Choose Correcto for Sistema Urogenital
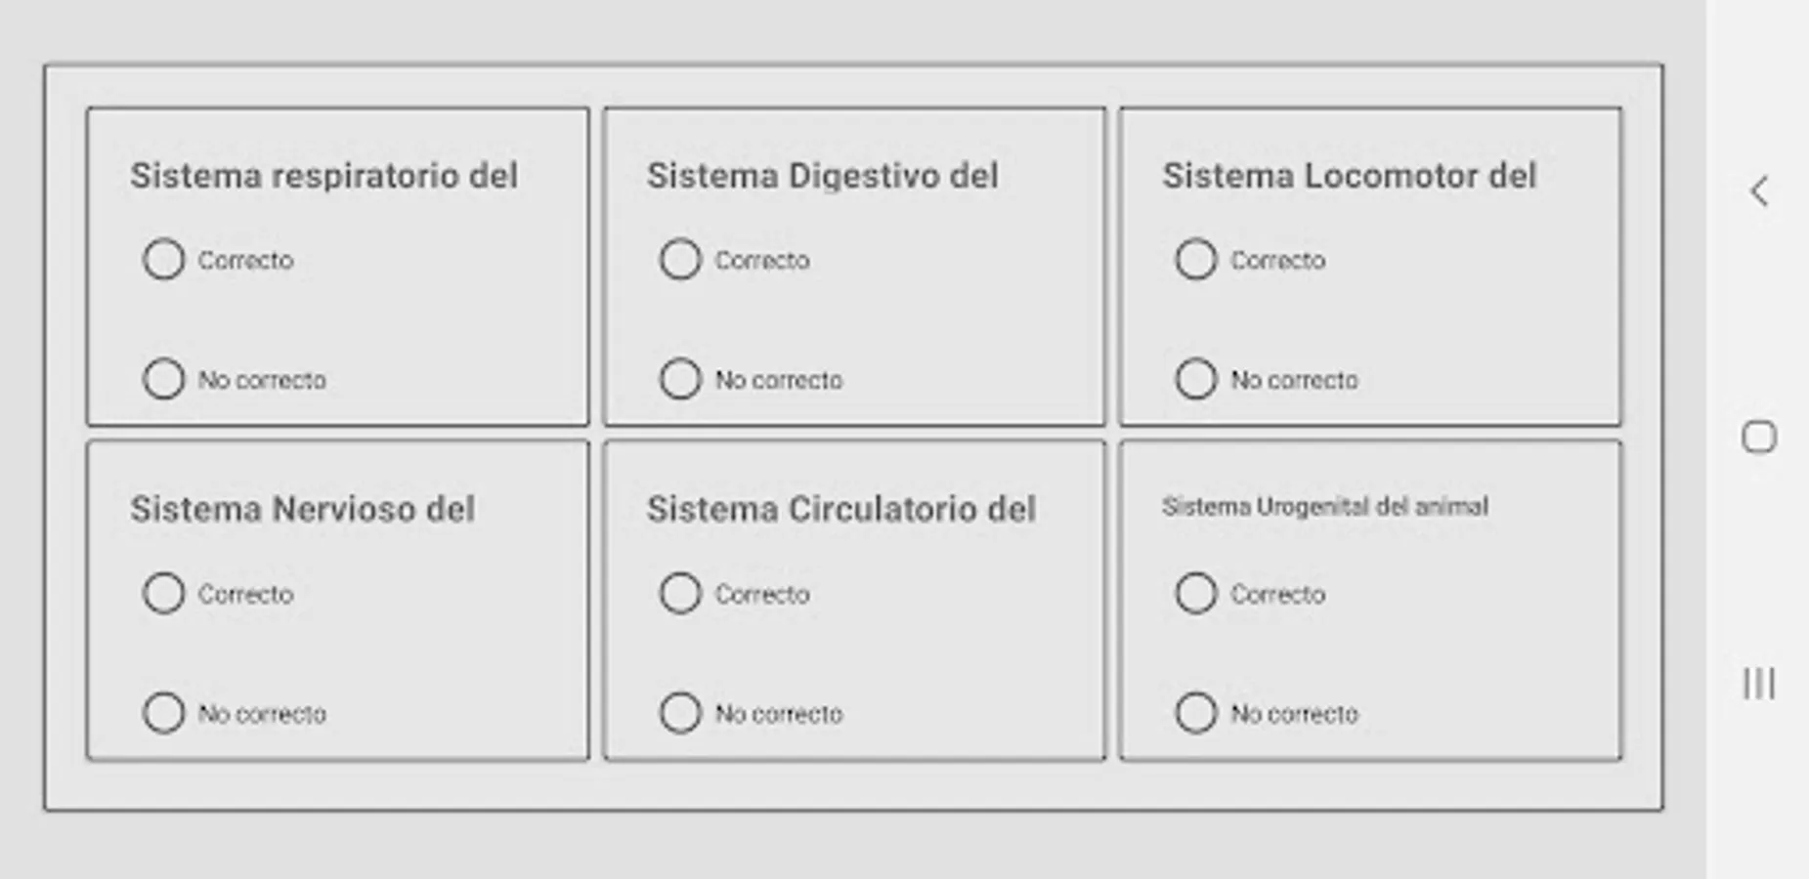Screen dimensions: 1809x879 pos(1195,593)
